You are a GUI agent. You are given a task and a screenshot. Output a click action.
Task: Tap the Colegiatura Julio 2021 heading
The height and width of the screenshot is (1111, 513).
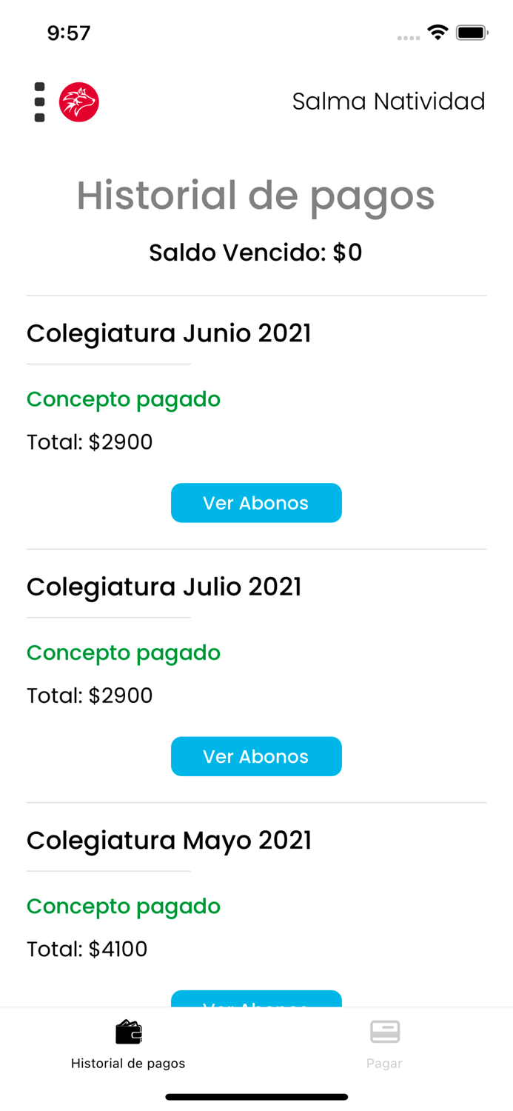click(164, 587)
